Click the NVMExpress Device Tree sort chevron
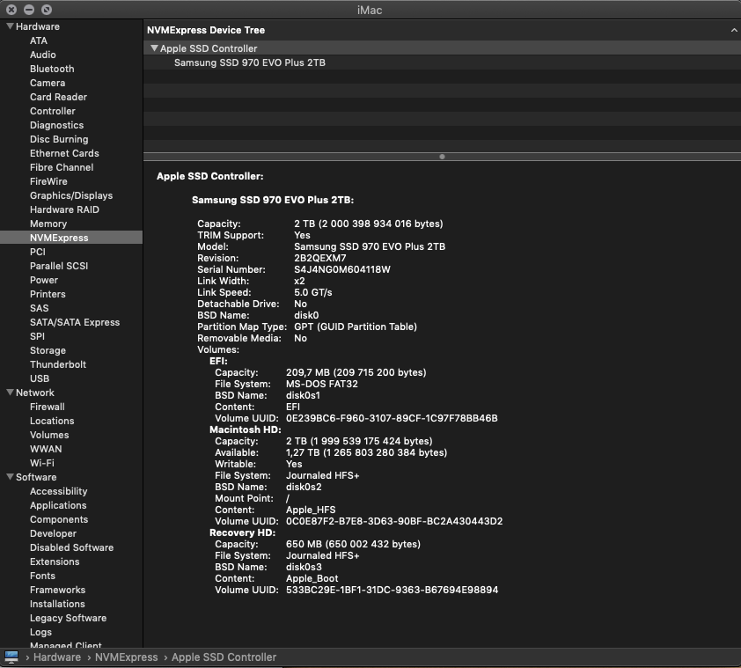The image size is (741, 668). [733, 30]
